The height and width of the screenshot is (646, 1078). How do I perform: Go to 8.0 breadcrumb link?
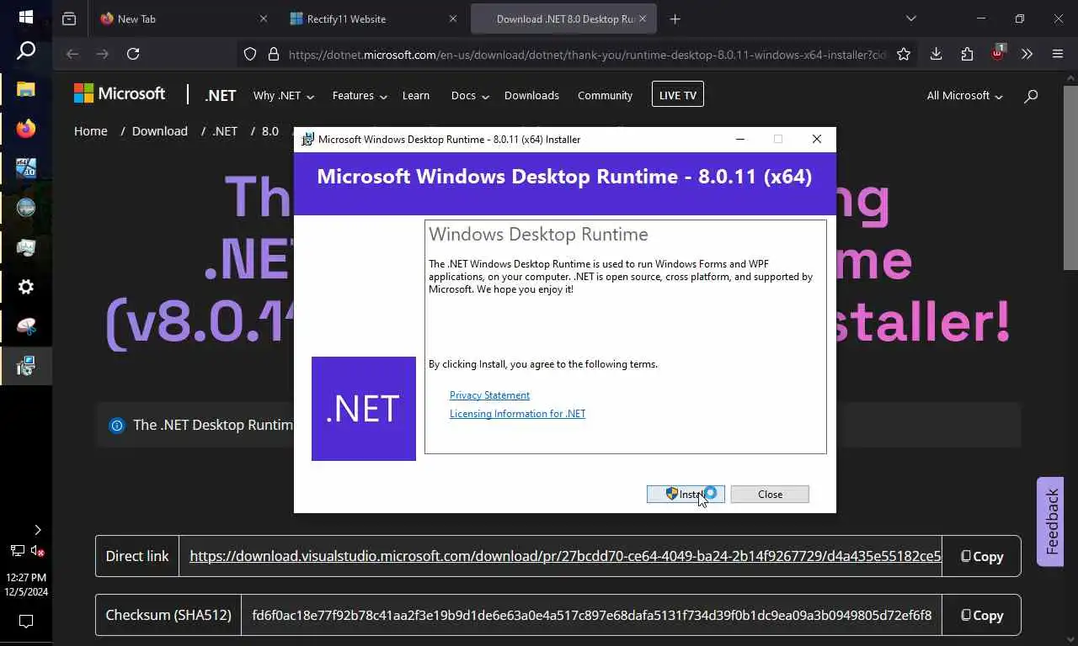point(270,131)
